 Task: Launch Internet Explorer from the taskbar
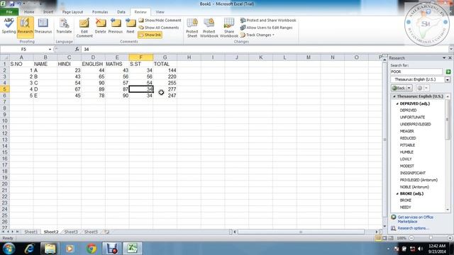(x=29, y=249)
